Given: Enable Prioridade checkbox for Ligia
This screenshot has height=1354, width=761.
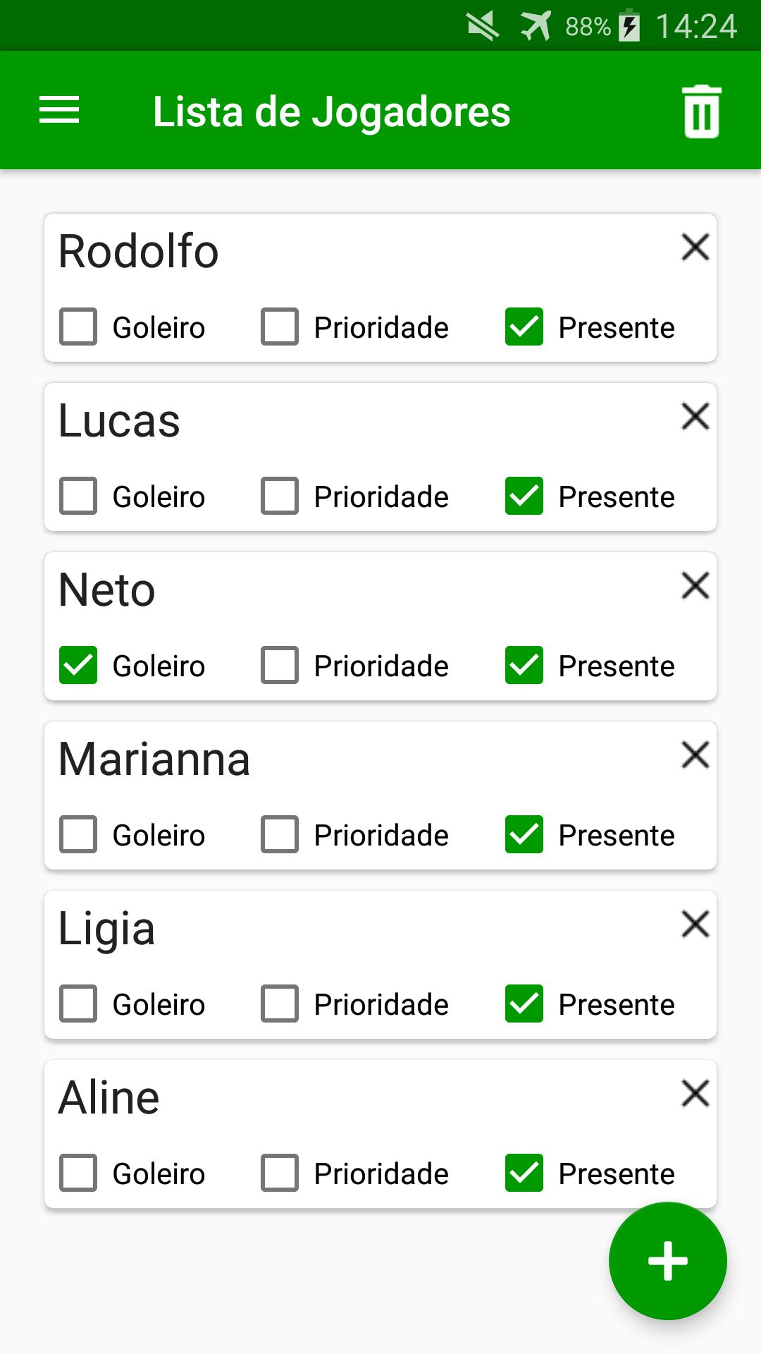Looking at the screenshot, I should [280, 1004].
